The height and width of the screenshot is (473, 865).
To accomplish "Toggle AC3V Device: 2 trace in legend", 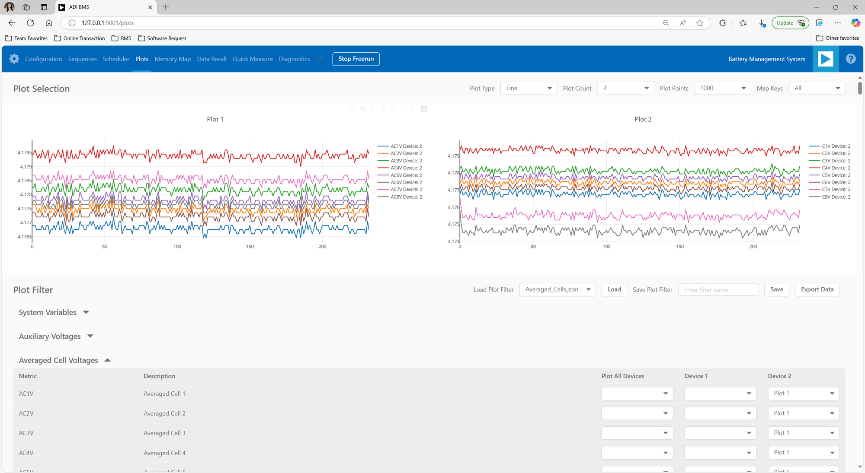I will (399, 161).
